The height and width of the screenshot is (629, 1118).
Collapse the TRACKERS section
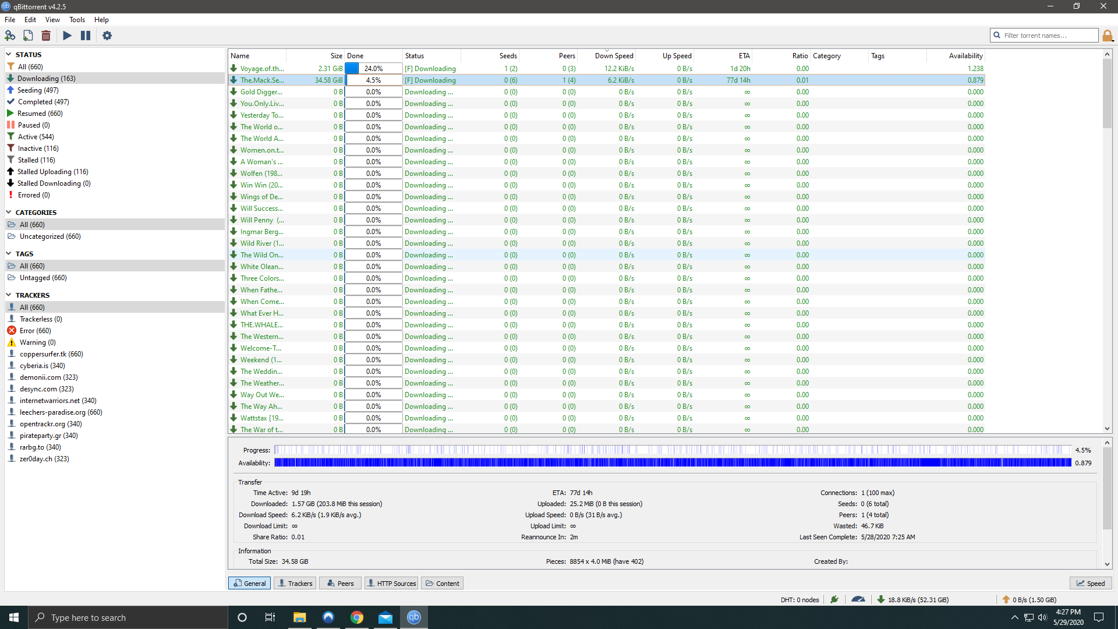tap(9, 295)
